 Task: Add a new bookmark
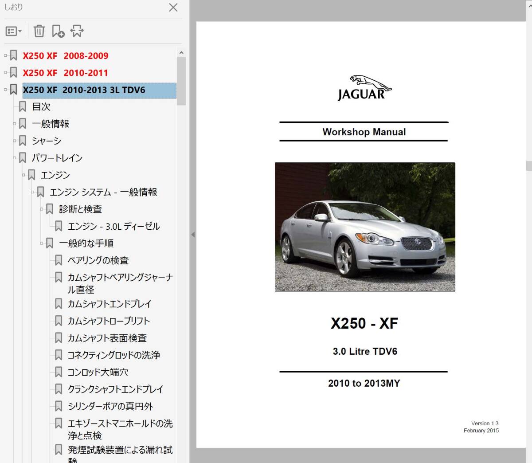pyautogui.click(x=58, y=31)
